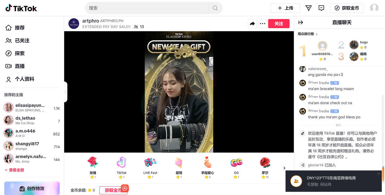Click the search input field

(147, 8)
